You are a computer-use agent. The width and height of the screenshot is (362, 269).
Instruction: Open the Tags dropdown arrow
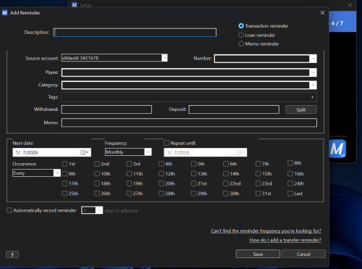point(312,97)
